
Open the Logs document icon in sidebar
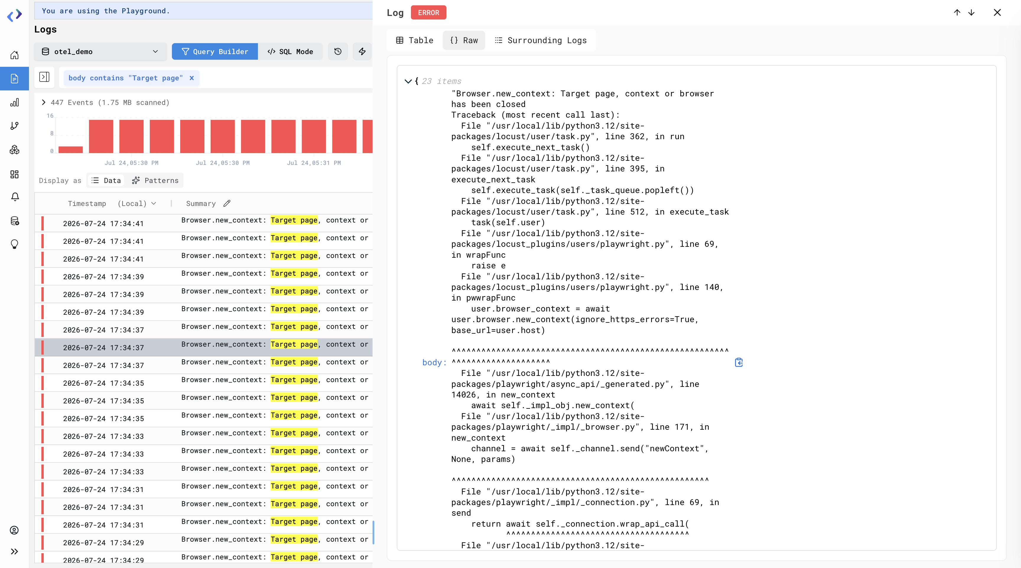[14, 79]
